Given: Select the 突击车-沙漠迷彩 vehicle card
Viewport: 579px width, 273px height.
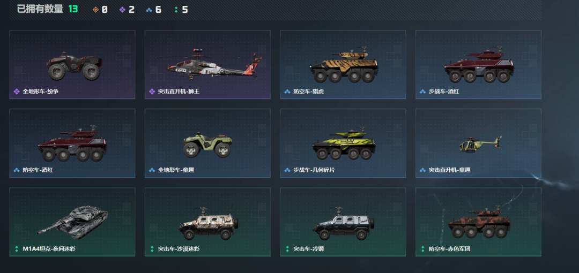Looking at the screenshot, I should click(207, 222).
